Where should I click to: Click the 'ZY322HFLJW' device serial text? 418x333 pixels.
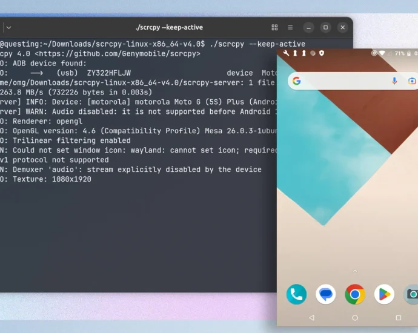pos(109,73)
